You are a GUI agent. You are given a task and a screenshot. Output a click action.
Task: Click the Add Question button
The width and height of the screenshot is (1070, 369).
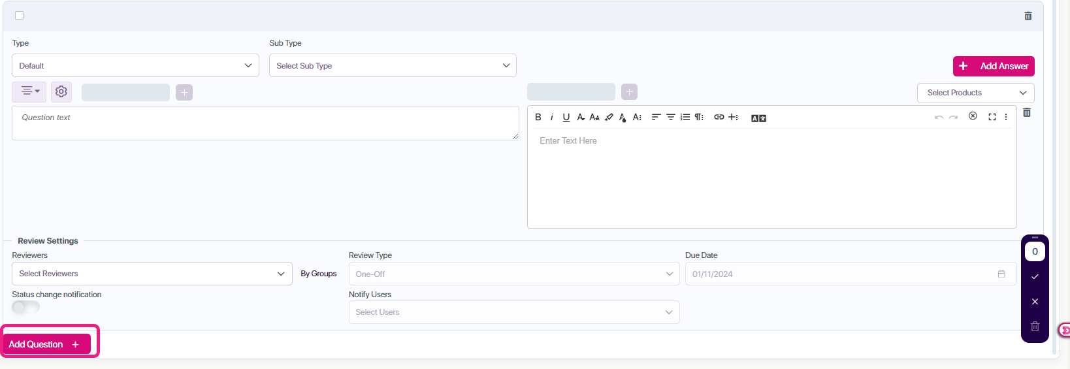(46, 344)
